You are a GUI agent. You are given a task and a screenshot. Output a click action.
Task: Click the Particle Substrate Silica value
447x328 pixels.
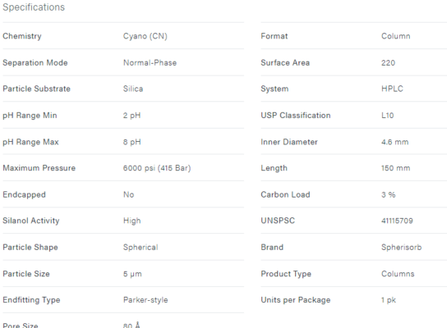133,89
